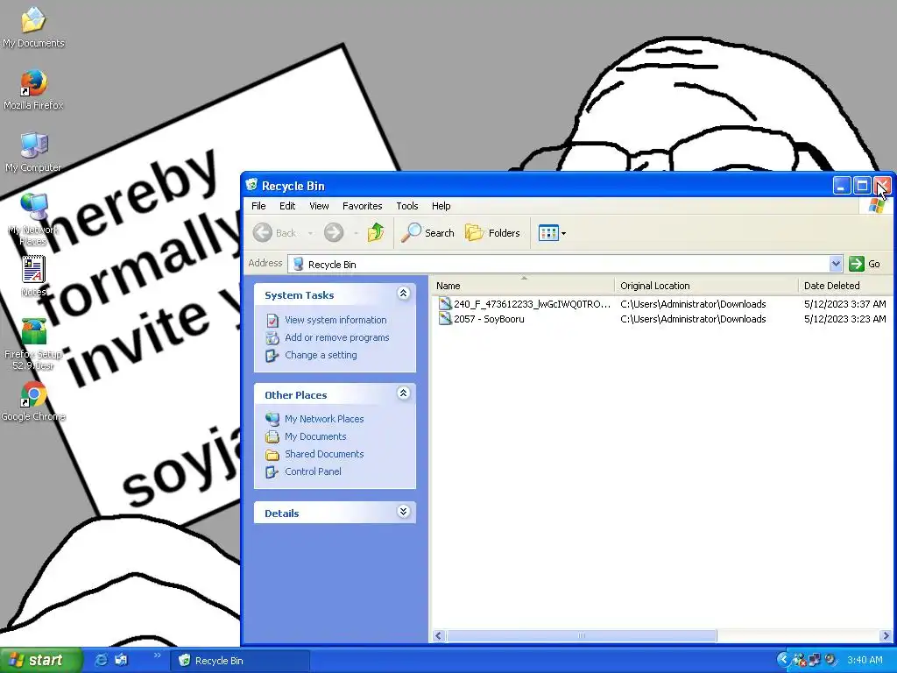Collapse the System Tasks panel
This screenshot has width=897, height=673.
click(403, 294)
